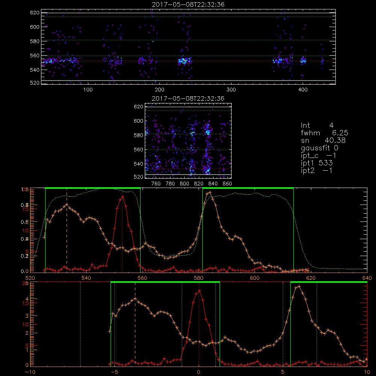Select the 'sn 40.38' parameter line

(323, 140)
